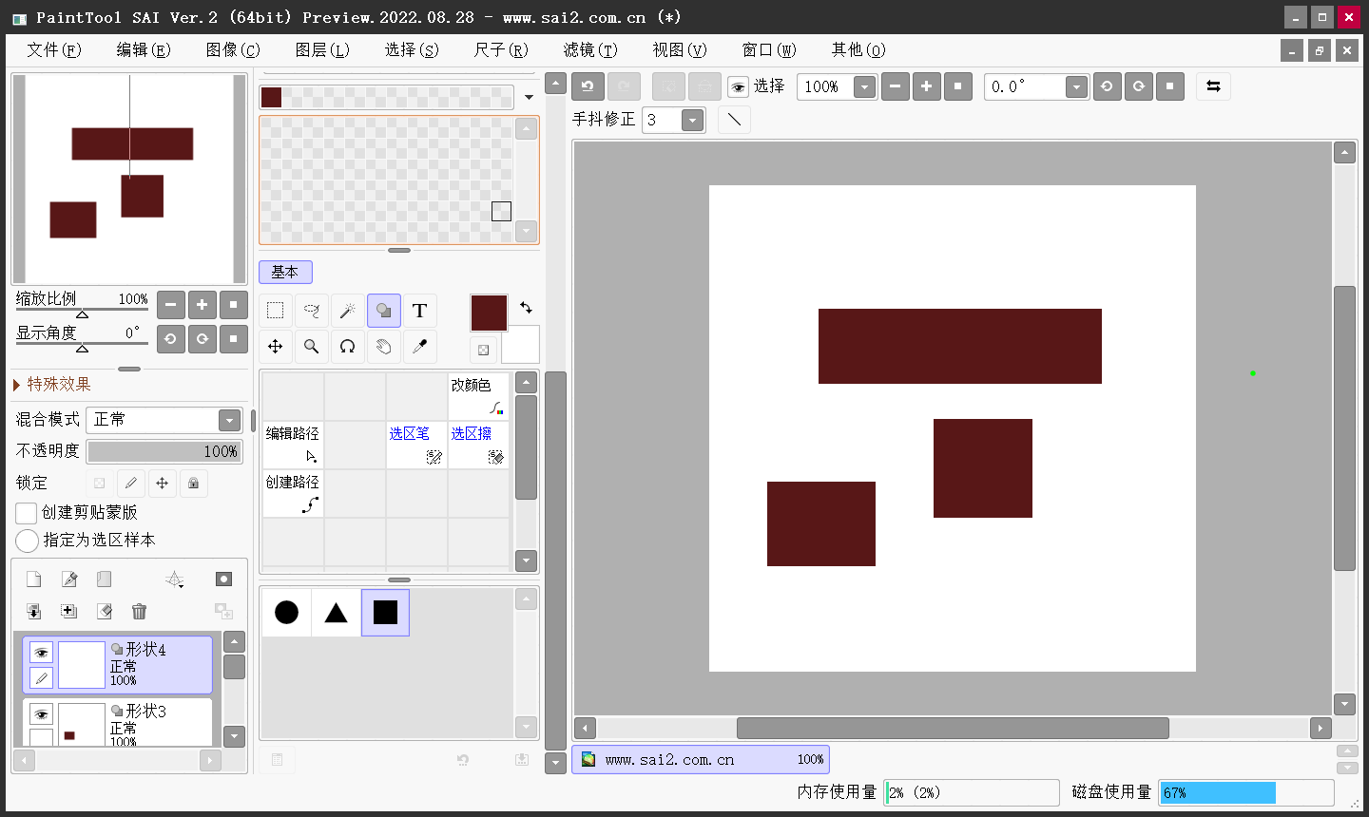Toggle lock paint pencil icon

click(x=131, y=484)
